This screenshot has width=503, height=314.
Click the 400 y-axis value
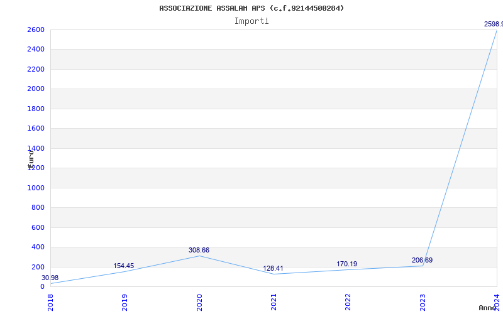point(38,247)
